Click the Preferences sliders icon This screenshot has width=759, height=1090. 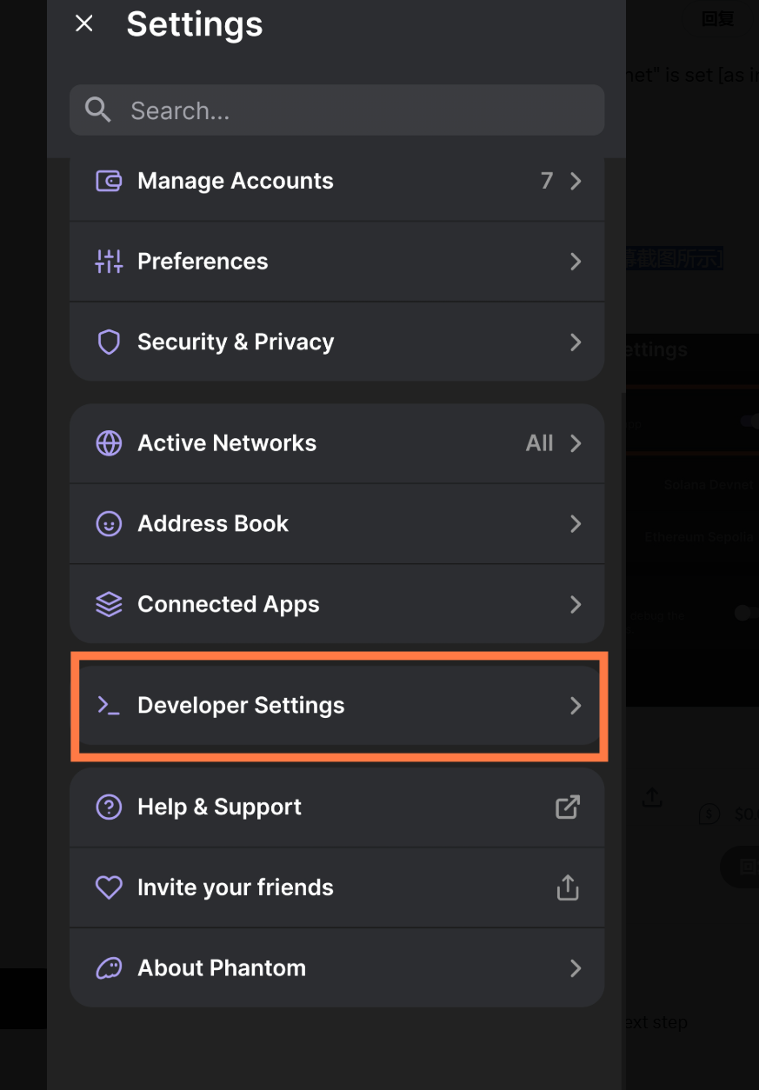(109, 262)
